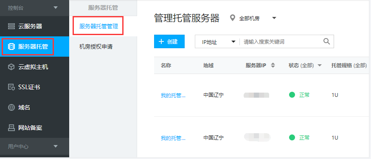The height and width of the screenshot is (159, 371).
Task: Collapse the 控制台 section arrow
Action: pyautogui.click(x=56, y=8)
